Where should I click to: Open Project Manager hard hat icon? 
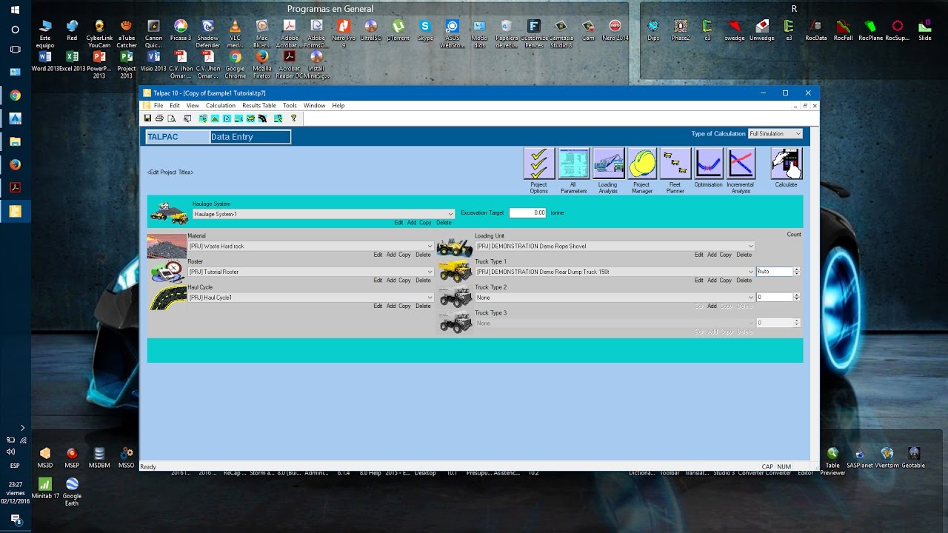click(642, 164)
